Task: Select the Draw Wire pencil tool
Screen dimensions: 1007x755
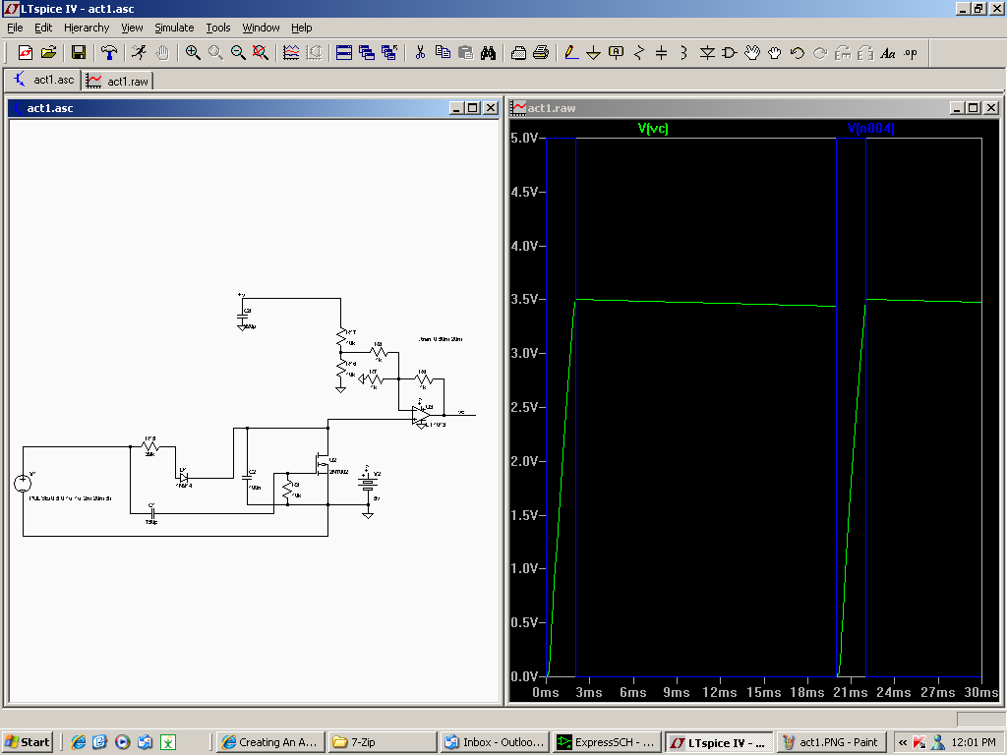Action: [571, 53]
